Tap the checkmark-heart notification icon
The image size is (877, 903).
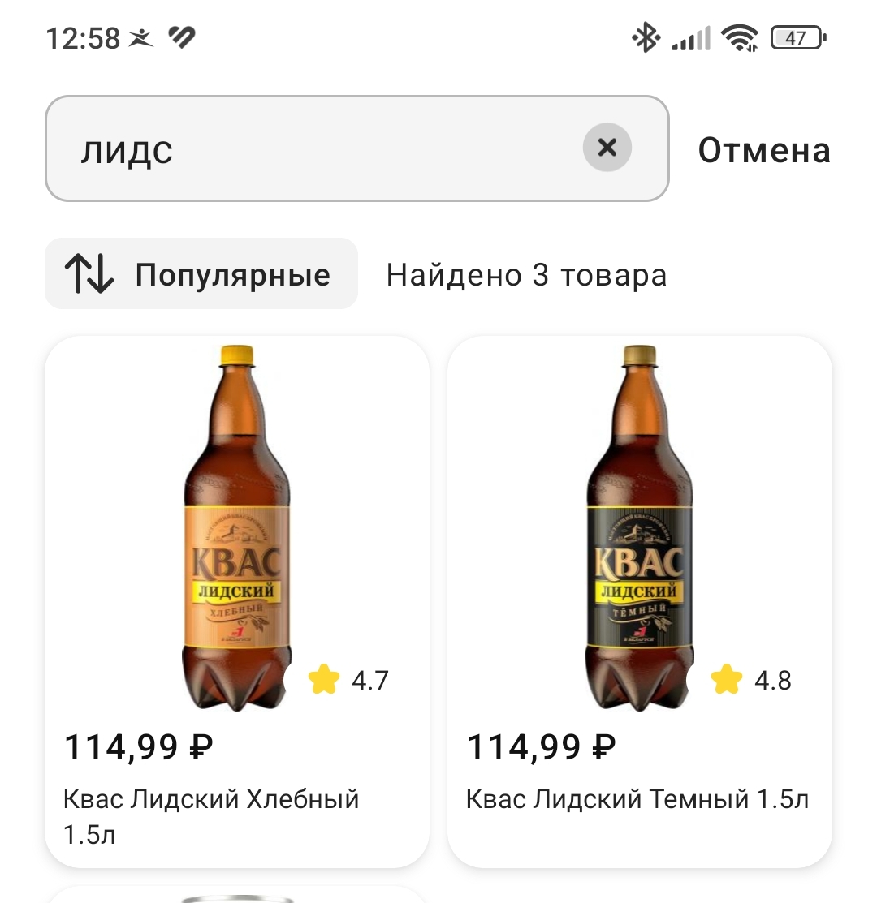[x=182, y=37]
